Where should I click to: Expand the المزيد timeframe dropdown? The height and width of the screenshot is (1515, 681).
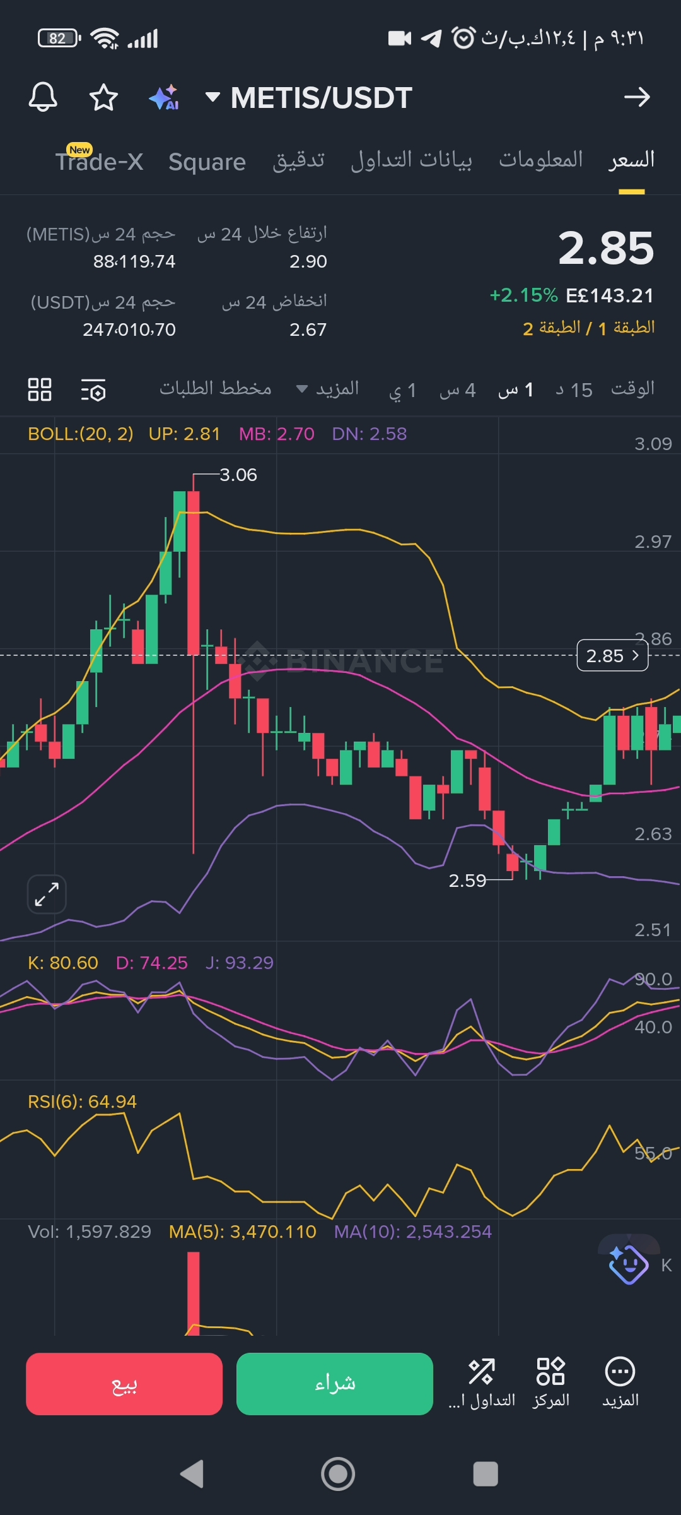328,389
